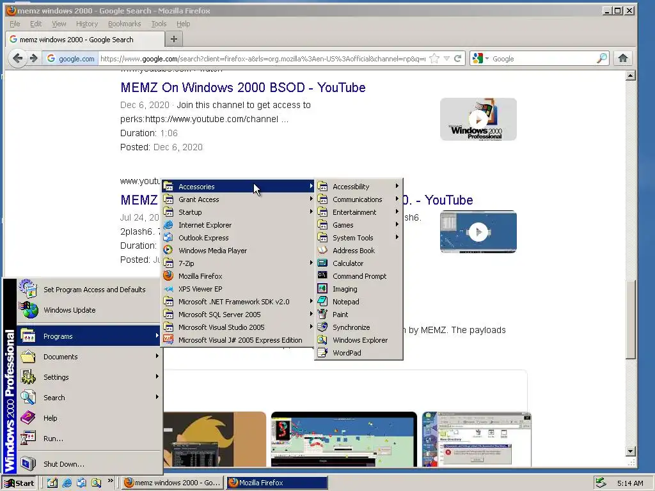Viewport: 655px width, 491px height.
Task: Launch Command Prompt icon
Action: coord(322,276)
